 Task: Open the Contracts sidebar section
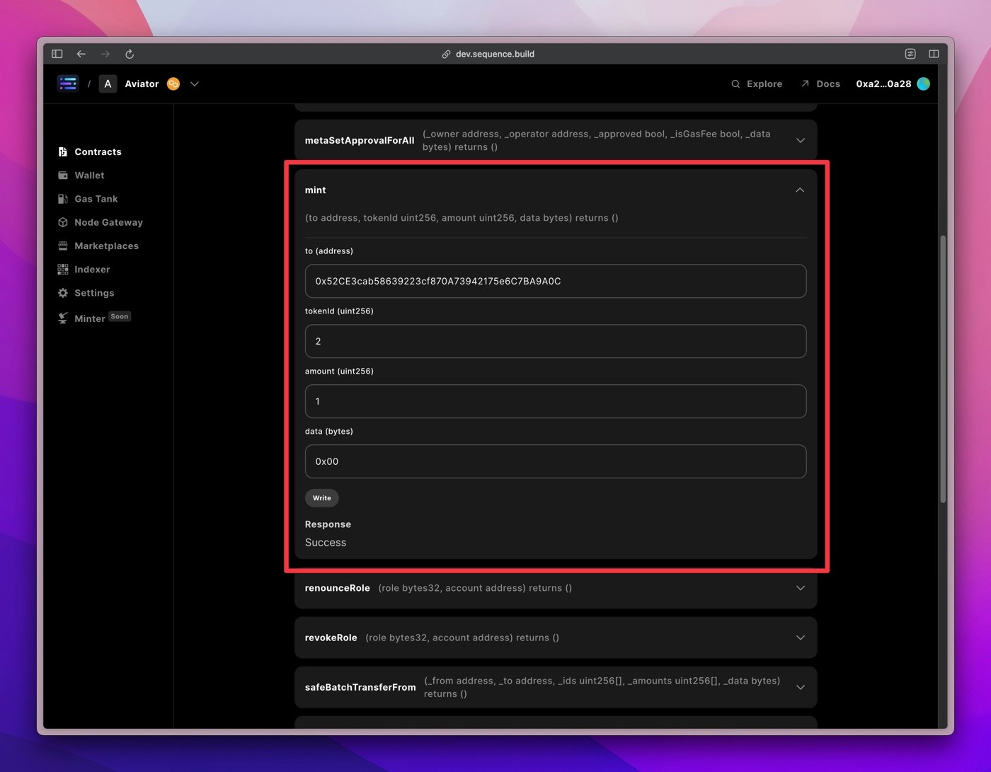(90, 151)
